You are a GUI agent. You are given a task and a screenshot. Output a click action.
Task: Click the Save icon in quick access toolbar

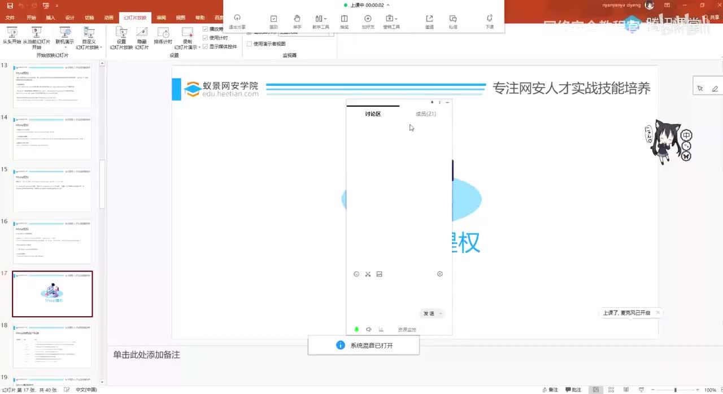click(x=10, y=5)
